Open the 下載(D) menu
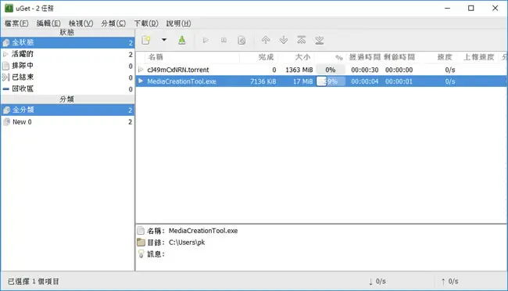Image resolution: width=508 pixels, height=291 pixels. [x=146, y=23]
